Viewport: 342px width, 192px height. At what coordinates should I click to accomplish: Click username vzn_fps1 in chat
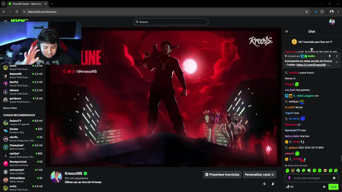coord(290,90)
